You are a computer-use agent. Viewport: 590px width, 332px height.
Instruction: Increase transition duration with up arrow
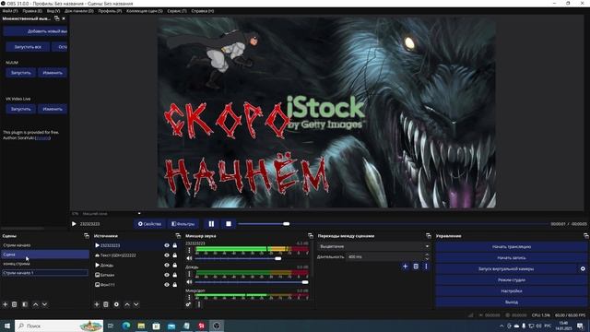click(x=427, y=255)
